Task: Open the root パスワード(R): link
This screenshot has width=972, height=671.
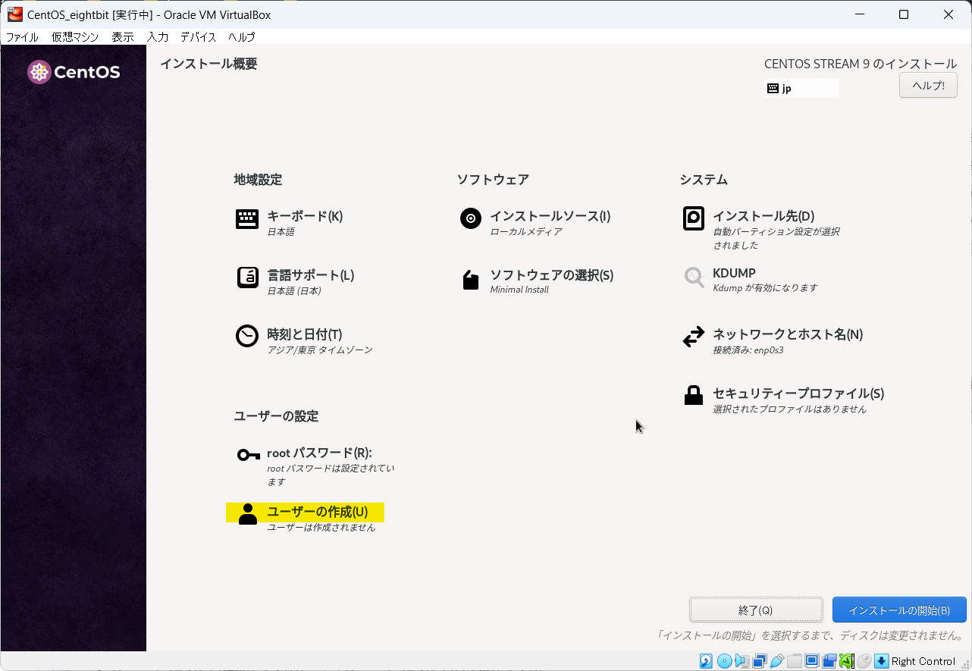Action: coord(319,453)
